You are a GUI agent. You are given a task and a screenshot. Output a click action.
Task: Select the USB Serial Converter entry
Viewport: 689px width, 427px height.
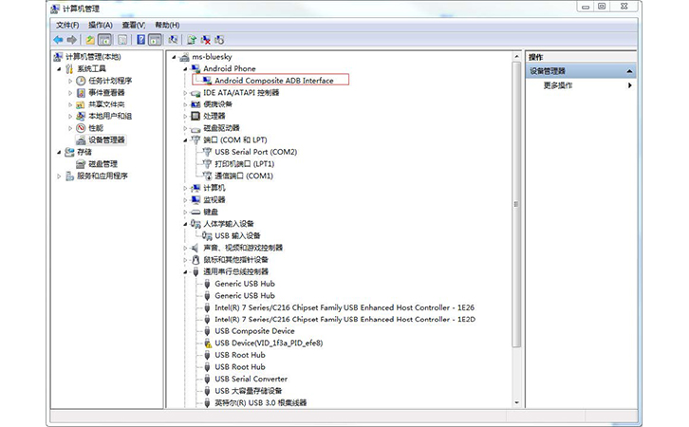251,379
